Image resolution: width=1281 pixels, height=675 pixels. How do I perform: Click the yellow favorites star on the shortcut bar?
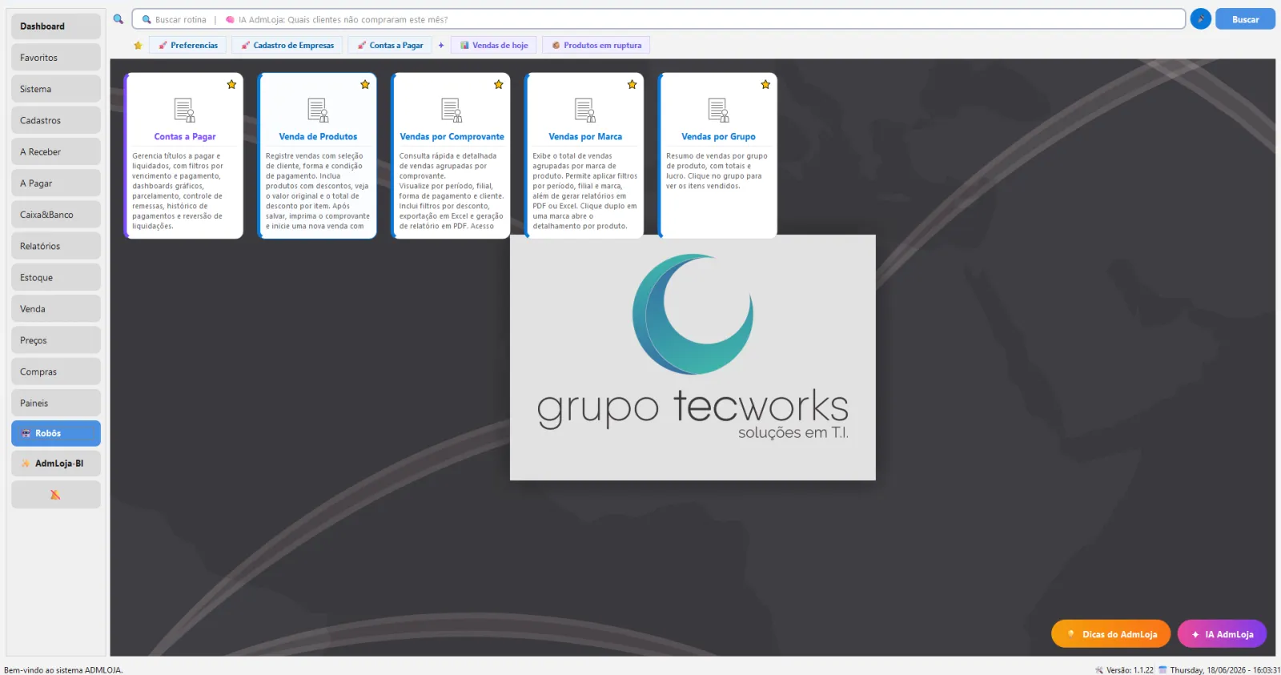coord(138,46)
